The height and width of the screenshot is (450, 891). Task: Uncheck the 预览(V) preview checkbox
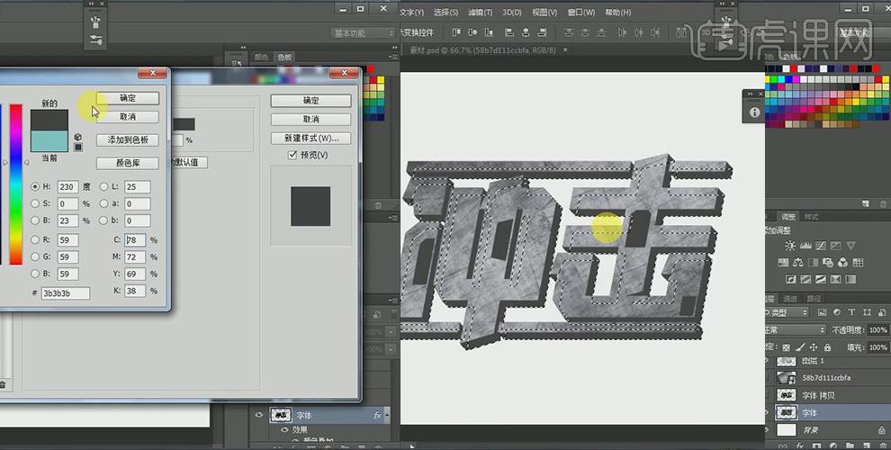click(x=292, y=156)
